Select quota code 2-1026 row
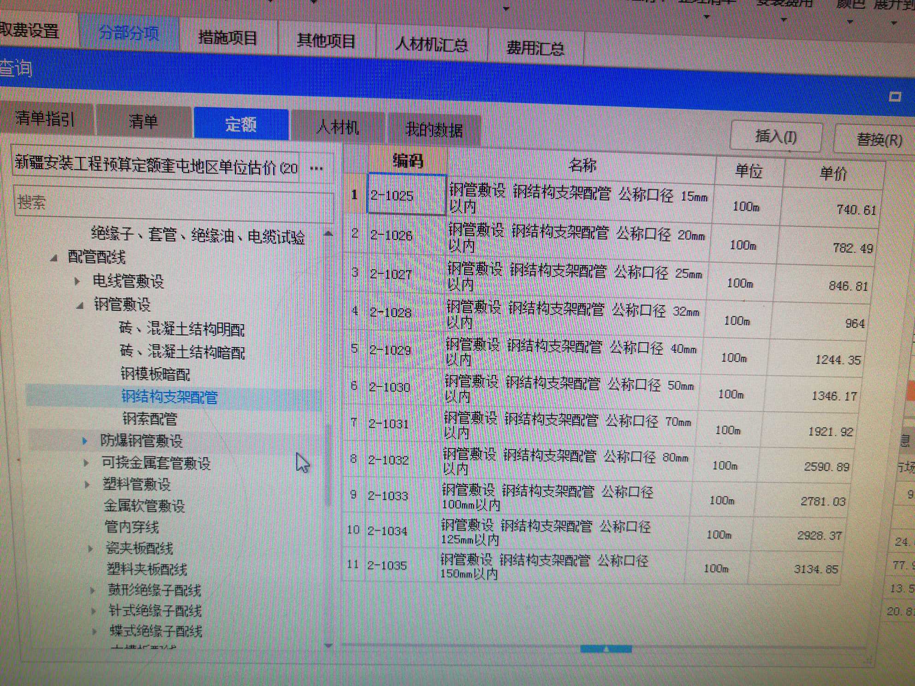Image resolution: width=915 pixels, height=686 pixels. coord(392,235)
